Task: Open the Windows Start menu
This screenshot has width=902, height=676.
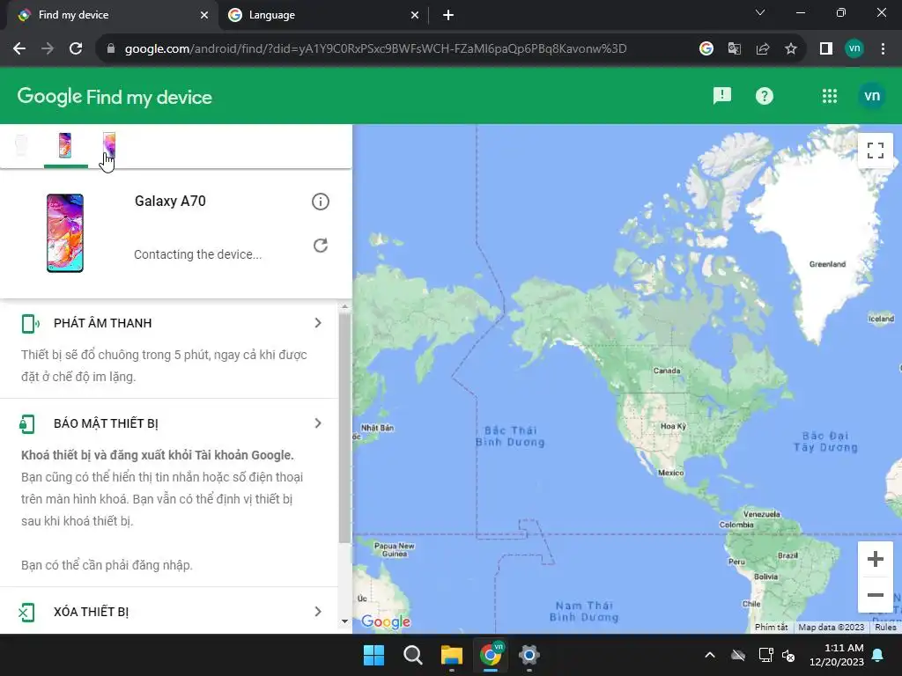Action: pyautogui.click(x=373, y=655)
